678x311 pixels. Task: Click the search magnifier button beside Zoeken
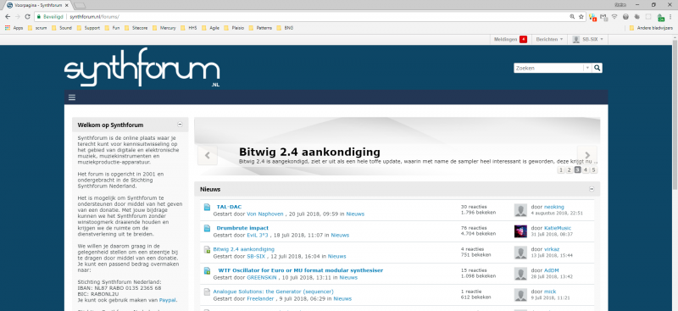(x=597, y=68)
